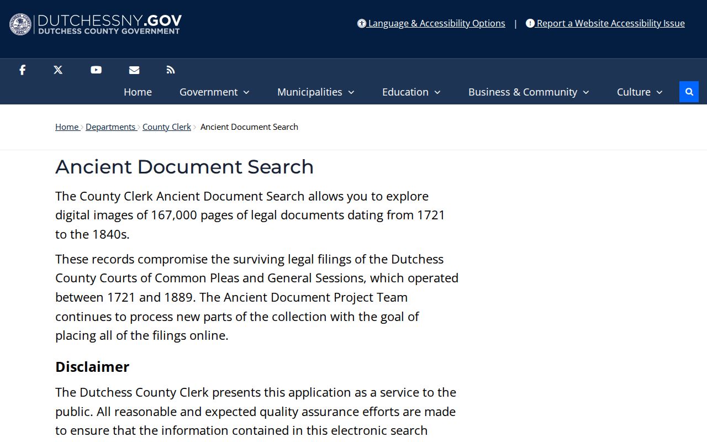
Task: Expand the Municipalities menu
Action: pyautogui.click(x=316, y=92)
